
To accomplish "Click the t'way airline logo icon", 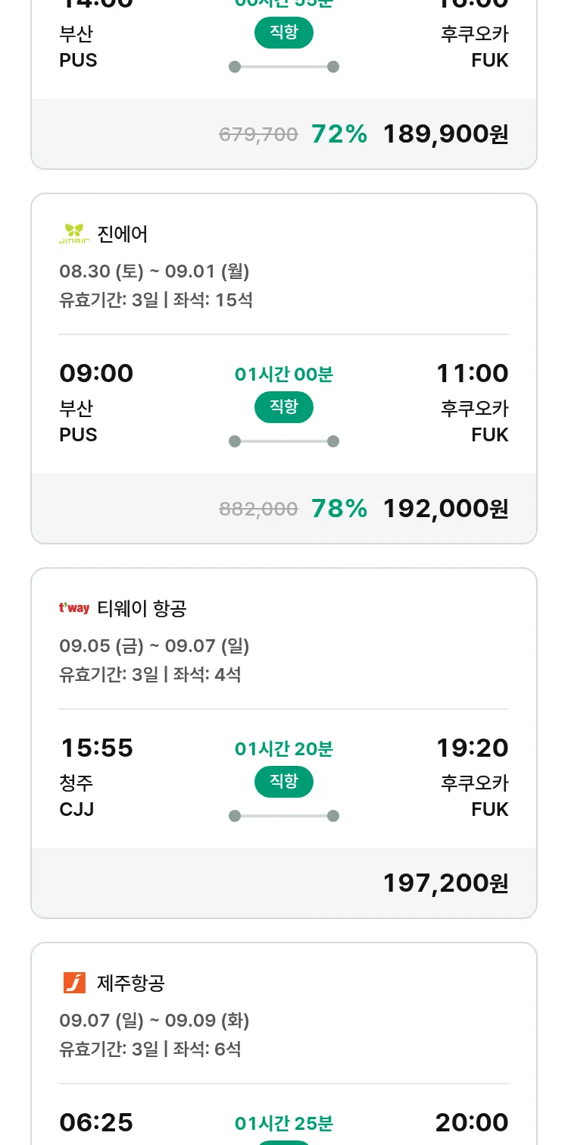I will coord(74,608).
